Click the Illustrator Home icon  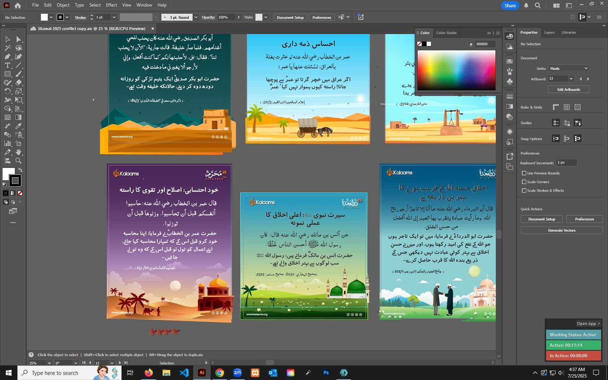pos(17,5)
